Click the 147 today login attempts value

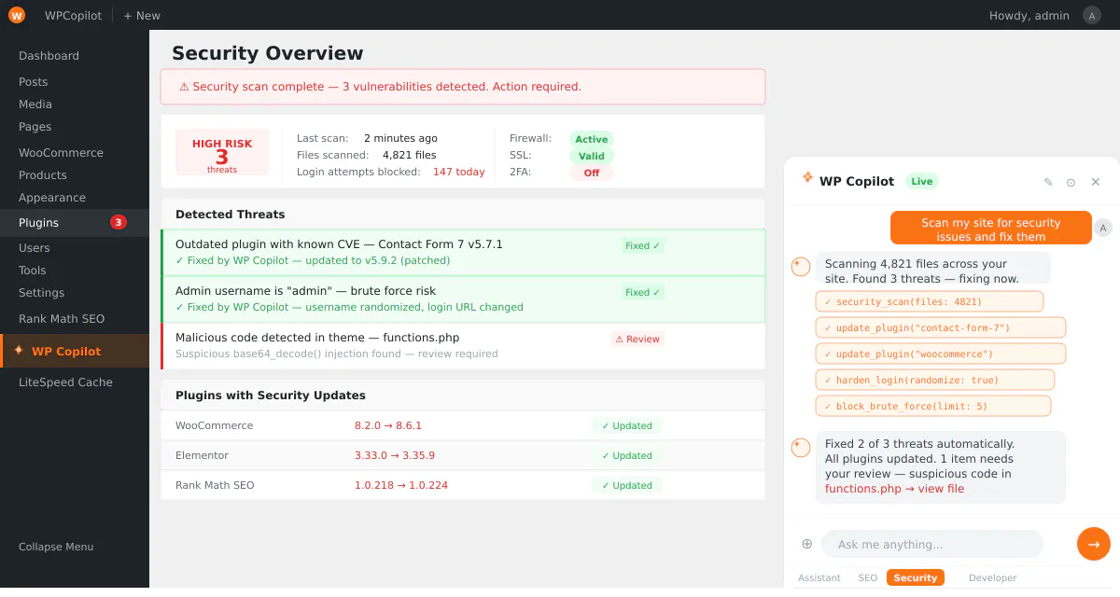coord(459,172)
